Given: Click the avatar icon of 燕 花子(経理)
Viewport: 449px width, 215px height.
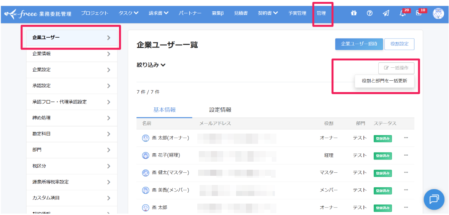Looking at the screenshot, I should [146, 155].
